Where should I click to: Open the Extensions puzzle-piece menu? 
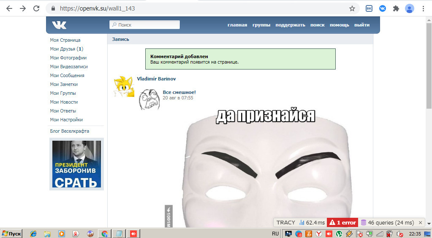coord(396,8)
